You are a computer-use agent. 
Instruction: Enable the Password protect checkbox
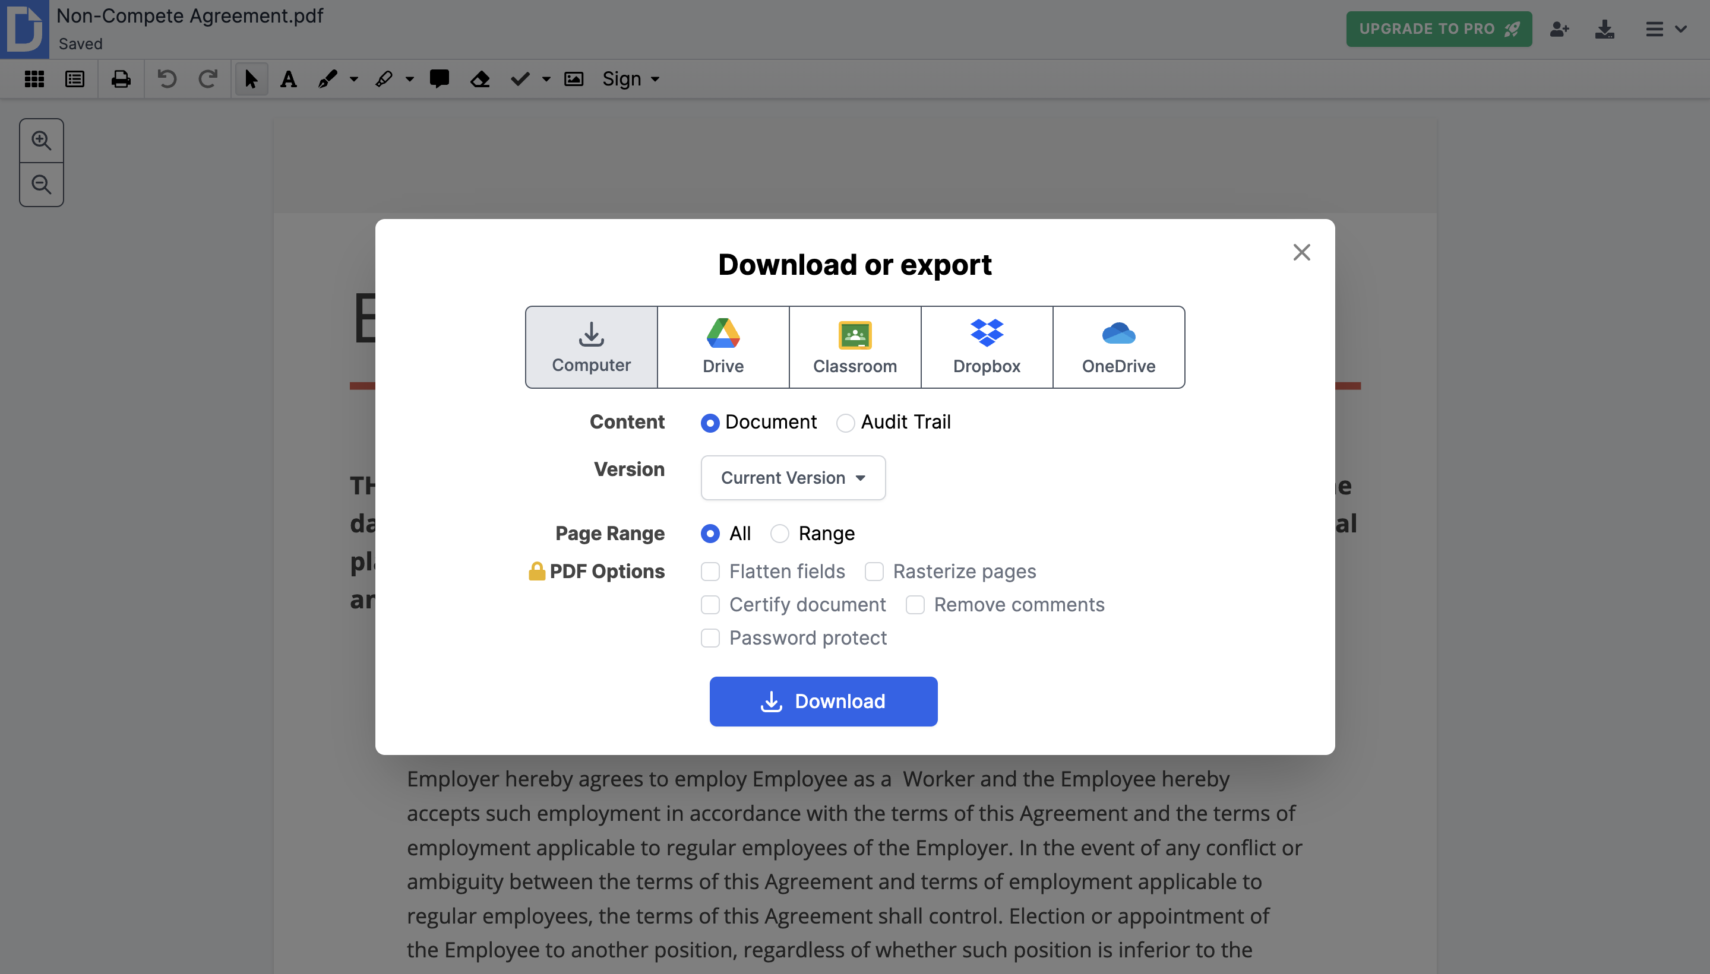coord(710,638)
